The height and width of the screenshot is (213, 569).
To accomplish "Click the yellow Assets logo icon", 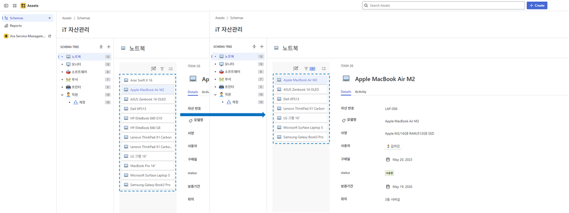I will point(23,6).
